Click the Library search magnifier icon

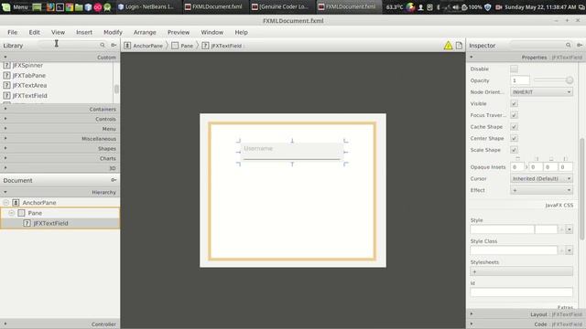103,45
